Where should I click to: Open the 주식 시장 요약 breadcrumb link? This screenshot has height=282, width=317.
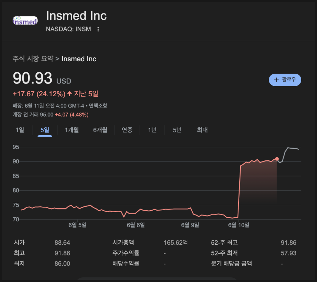tap(33, 59)
